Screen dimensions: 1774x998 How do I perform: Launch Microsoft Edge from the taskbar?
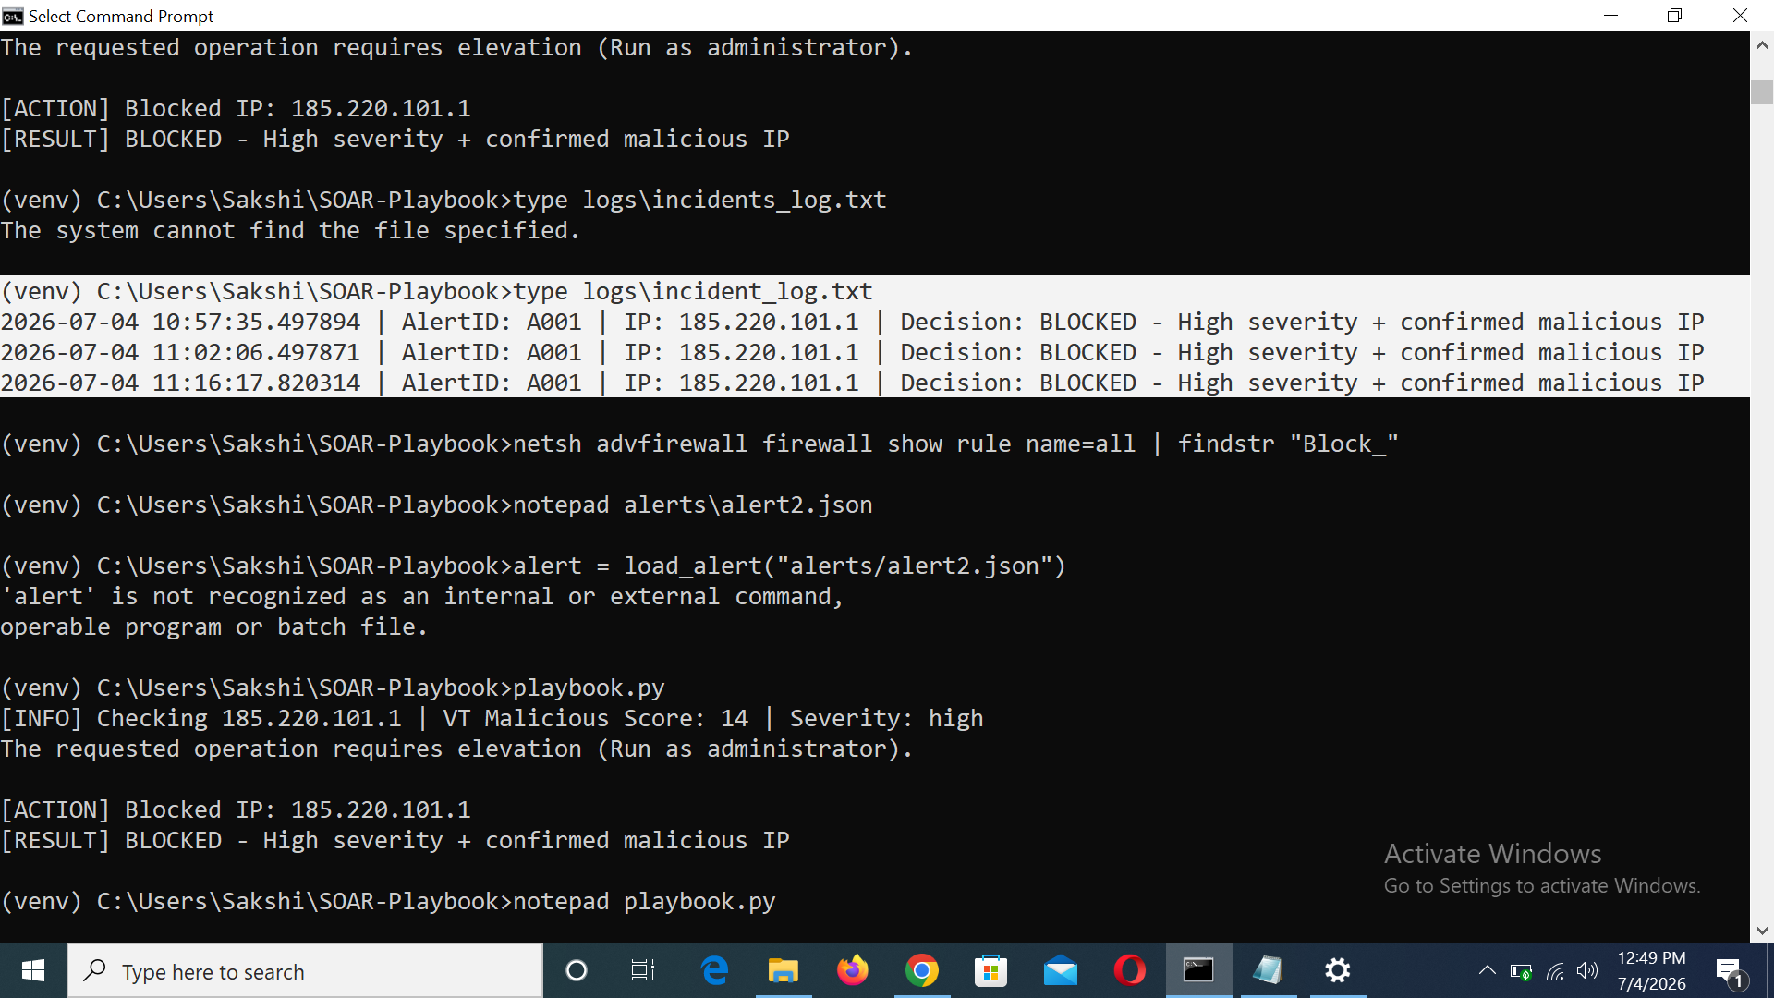(x=714, y=970)
